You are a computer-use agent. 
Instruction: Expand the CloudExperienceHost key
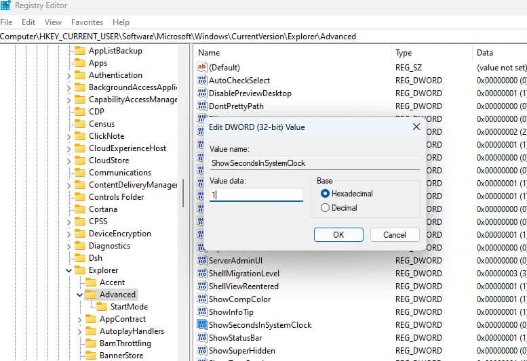[69, 148]
